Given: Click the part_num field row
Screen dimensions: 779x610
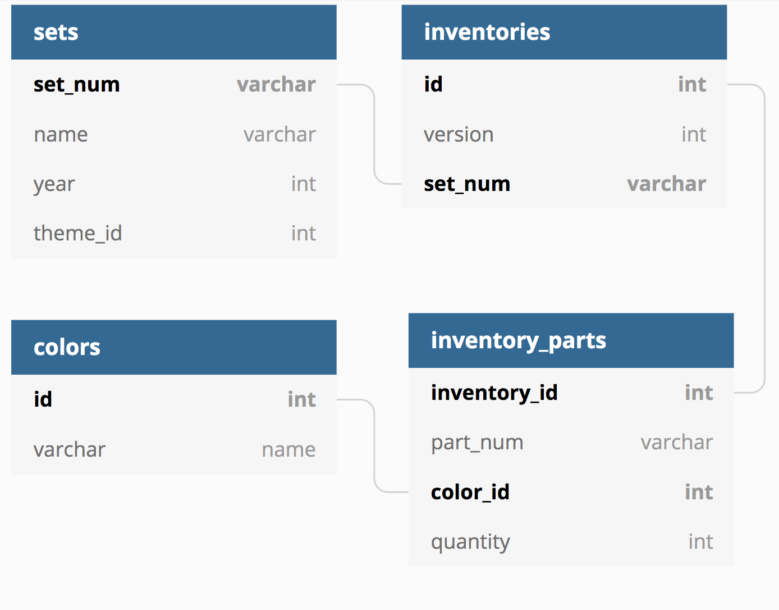Looking at the screenshot, I should [x=571, y=442].
